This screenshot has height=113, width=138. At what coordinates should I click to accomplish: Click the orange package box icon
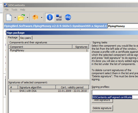click(35, 17)
